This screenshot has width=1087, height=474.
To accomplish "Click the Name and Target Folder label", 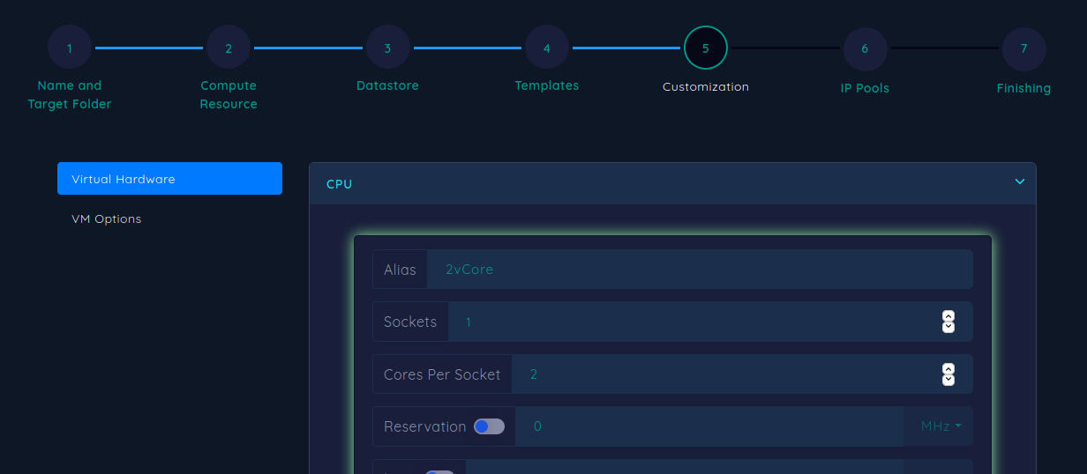I will pyautogui.click(x=70, y=94).
